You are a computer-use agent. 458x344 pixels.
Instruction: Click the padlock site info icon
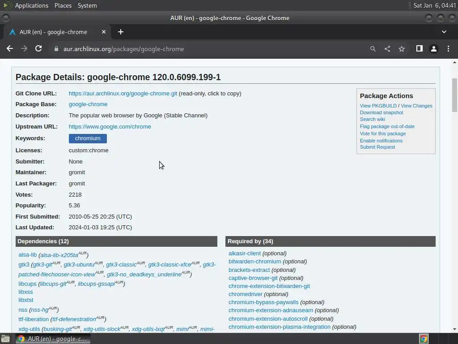tap(56, 49)
